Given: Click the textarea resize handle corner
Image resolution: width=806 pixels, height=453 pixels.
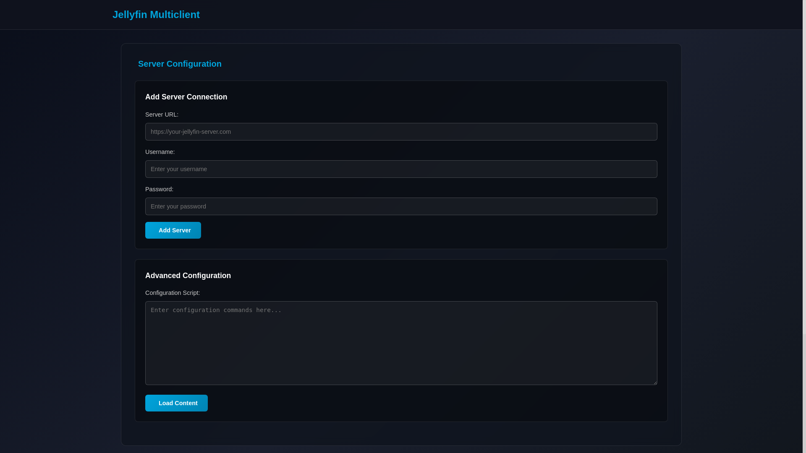Looking at the screenshot, I should [x=654, y=382].
